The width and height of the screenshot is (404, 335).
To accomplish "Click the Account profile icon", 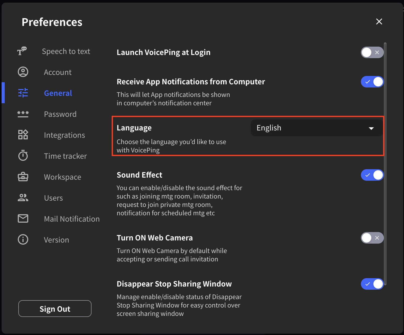I will point(23,72).
